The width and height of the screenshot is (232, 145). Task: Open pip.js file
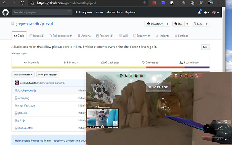click(x=22, y=120)
